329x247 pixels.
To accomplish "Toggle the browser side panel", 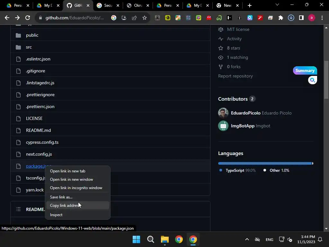I will tap(301, 18).
